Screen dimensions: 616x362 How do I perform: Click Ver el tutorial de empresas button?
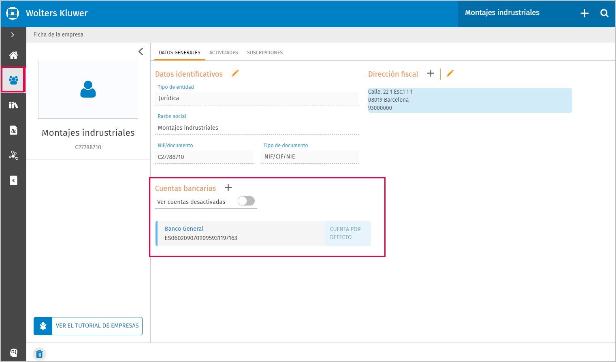pyautogui.click(x=88, y=326)
